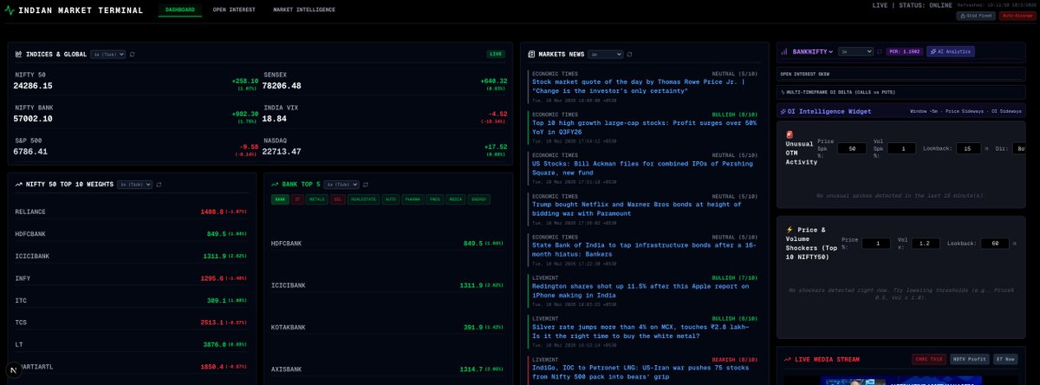Open the Next.js dev tools badge
The width and height of the screenshot is (1040, 385).
coord(13,370)
